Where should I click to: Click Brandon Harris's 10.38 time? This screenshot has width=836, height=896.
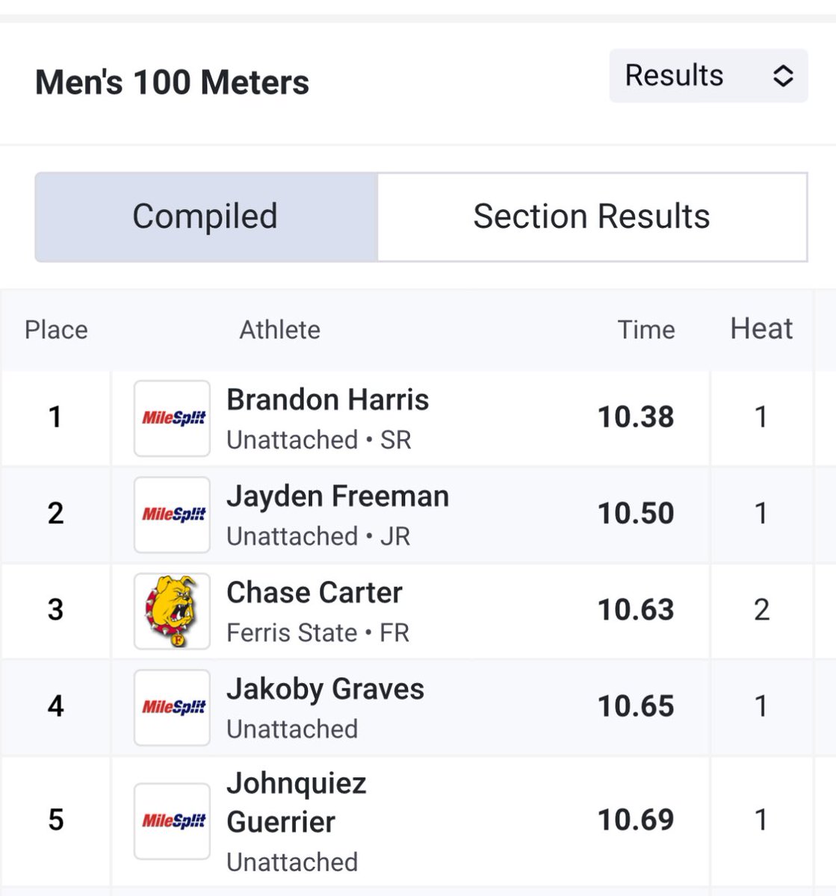click(636, 417)
